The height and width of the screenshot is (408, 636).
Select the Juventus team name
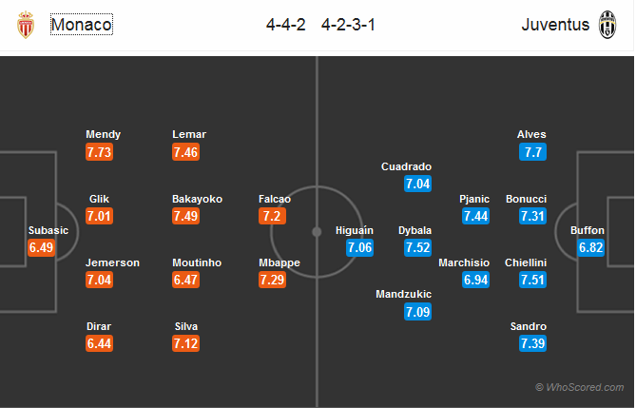click(554, 25)
